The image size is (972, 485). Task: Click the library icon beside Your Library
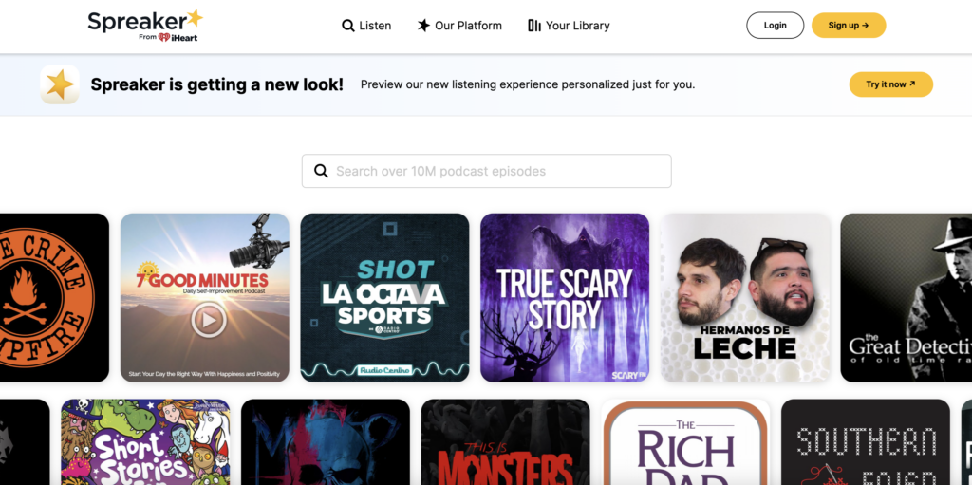pos(534,26)
